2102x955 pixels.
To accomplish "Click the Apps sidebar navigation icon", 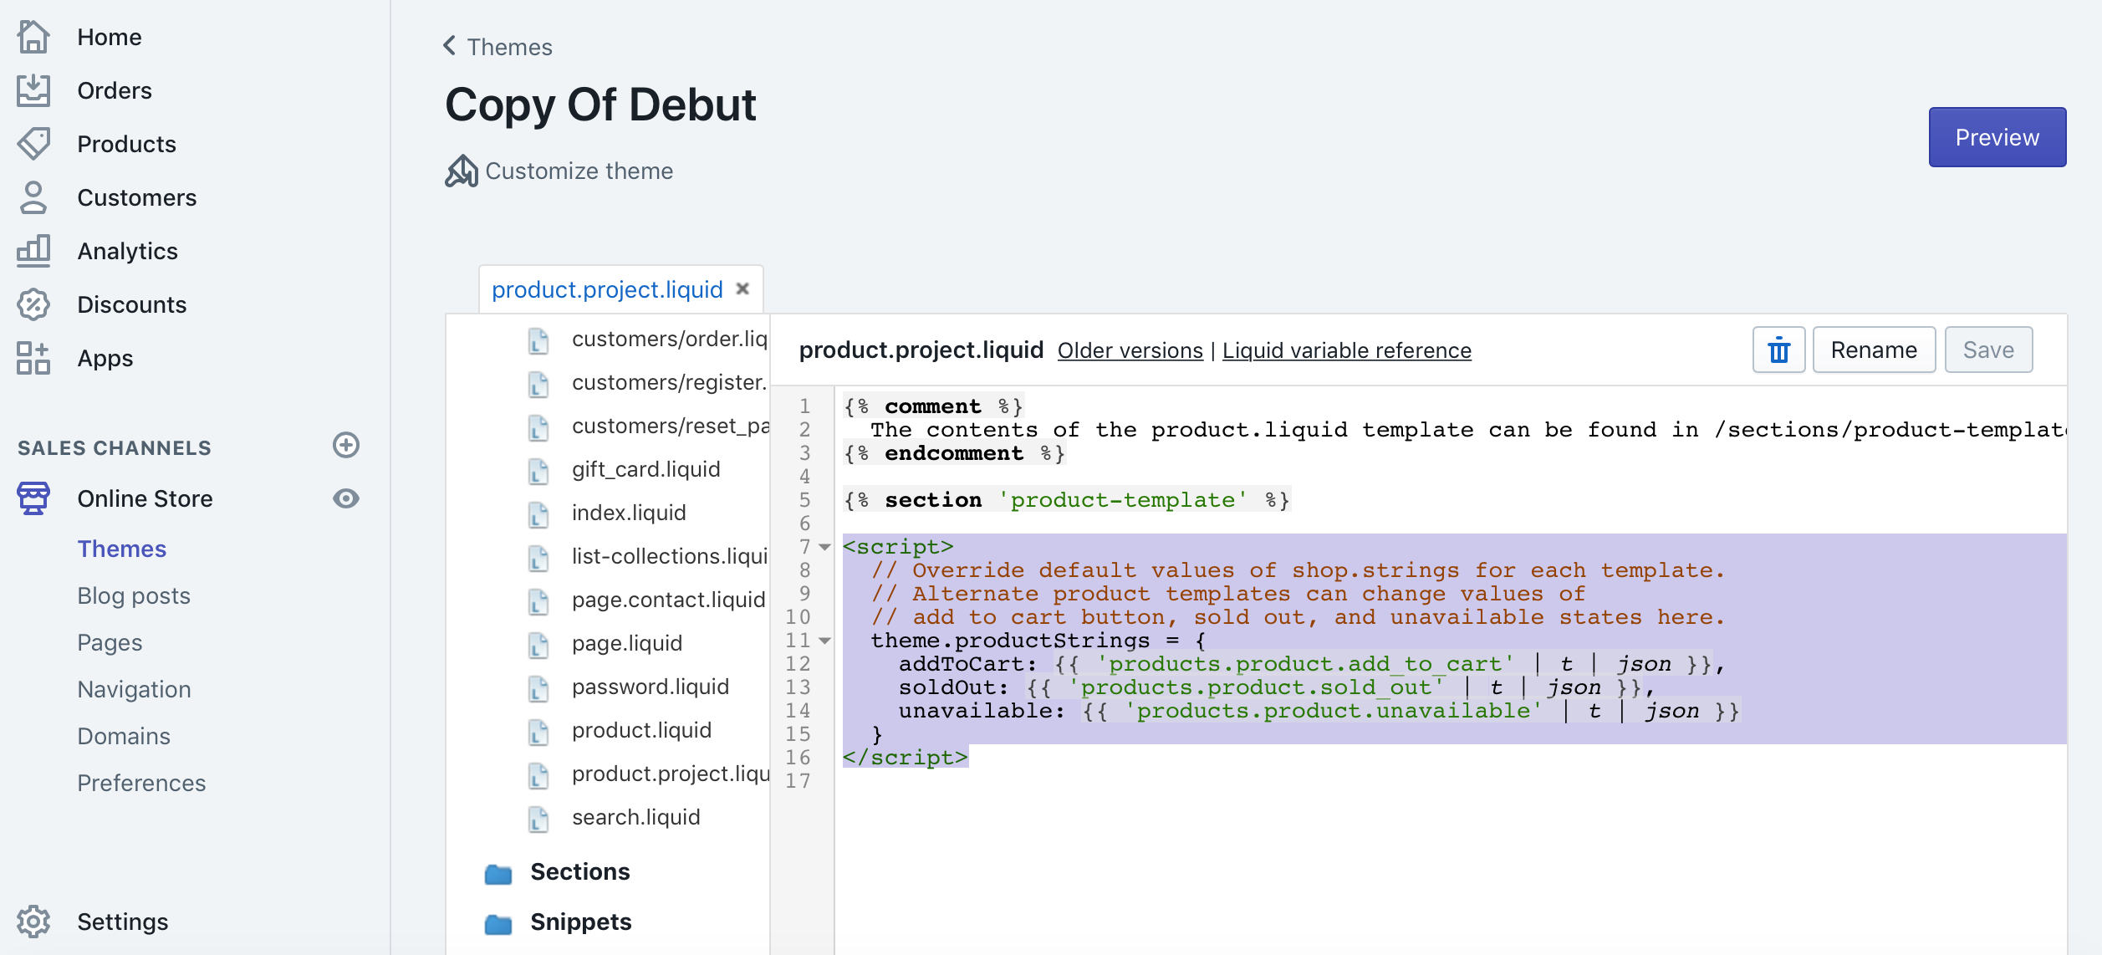I will click(x=32, y=357).
